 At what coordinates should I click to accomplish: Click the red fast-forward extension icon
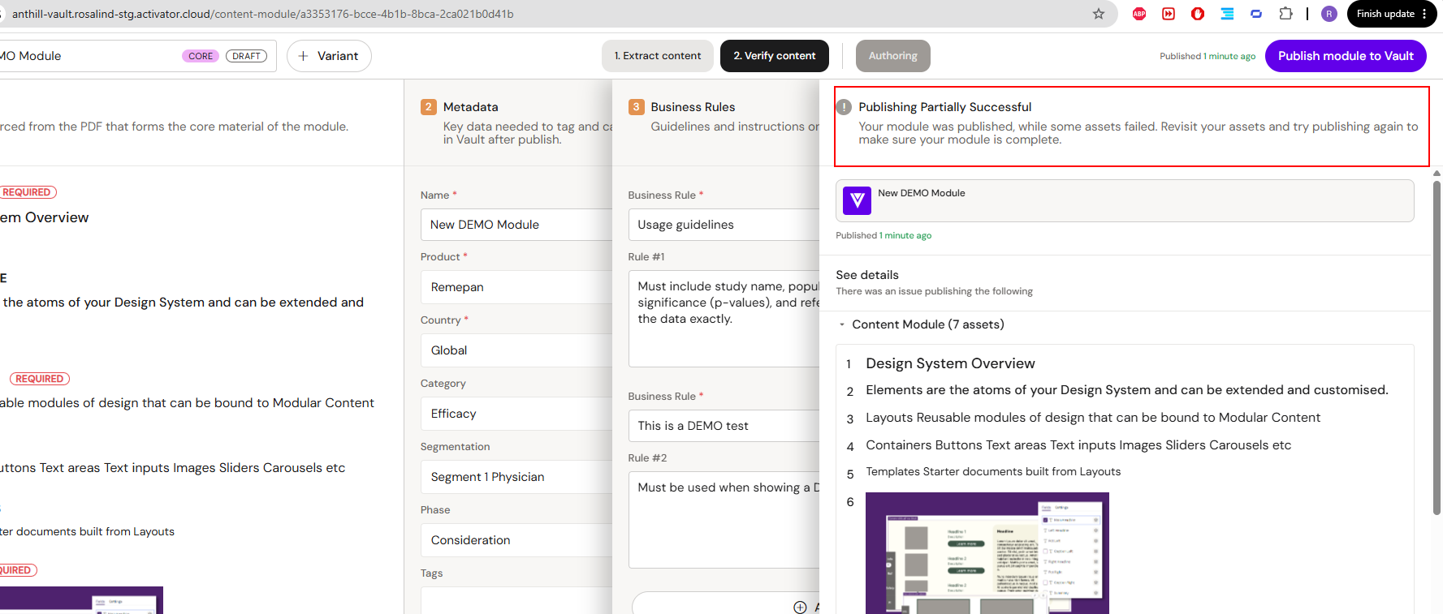1169,14
